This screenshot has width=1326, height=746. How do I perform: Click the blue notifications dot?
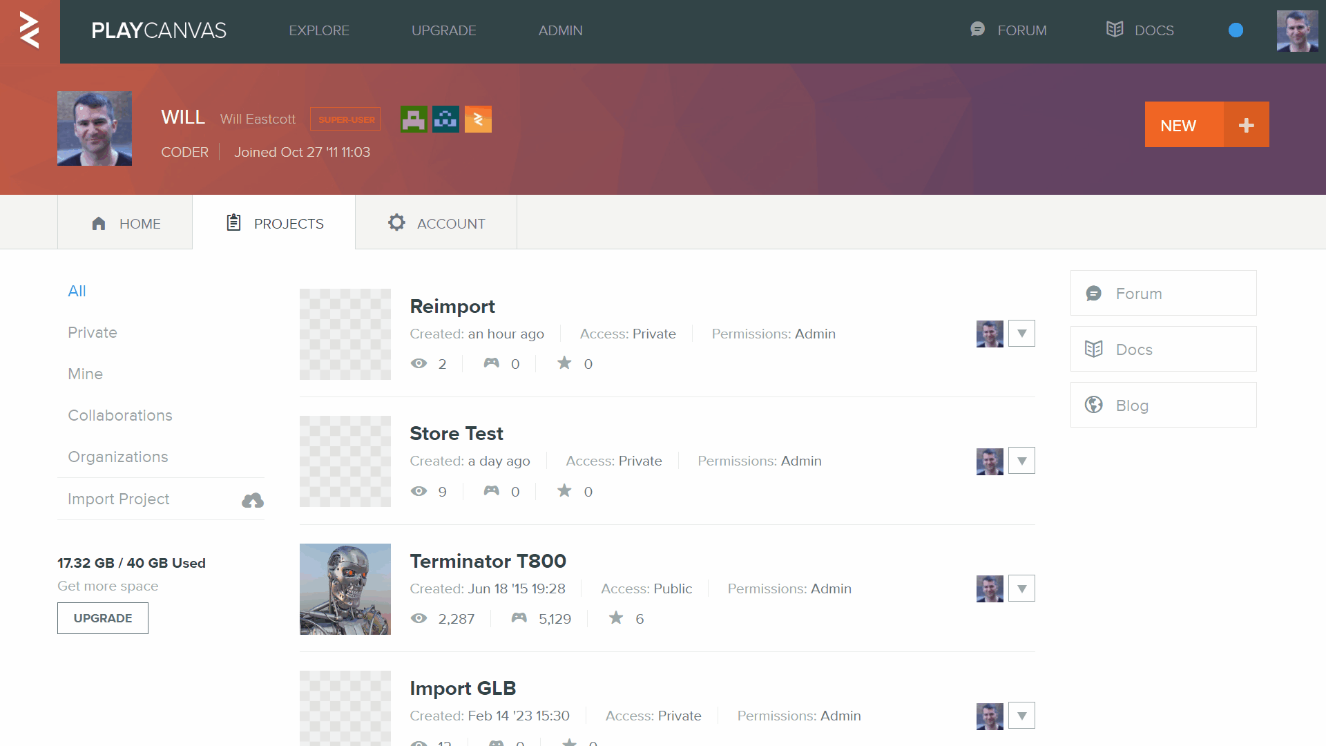[1236, 30]
